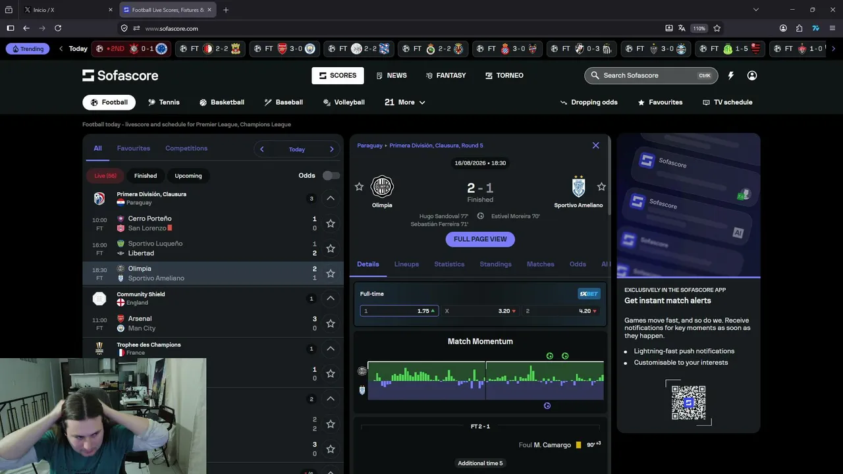Open the browser extensions icon

click(x=799, y=28)
